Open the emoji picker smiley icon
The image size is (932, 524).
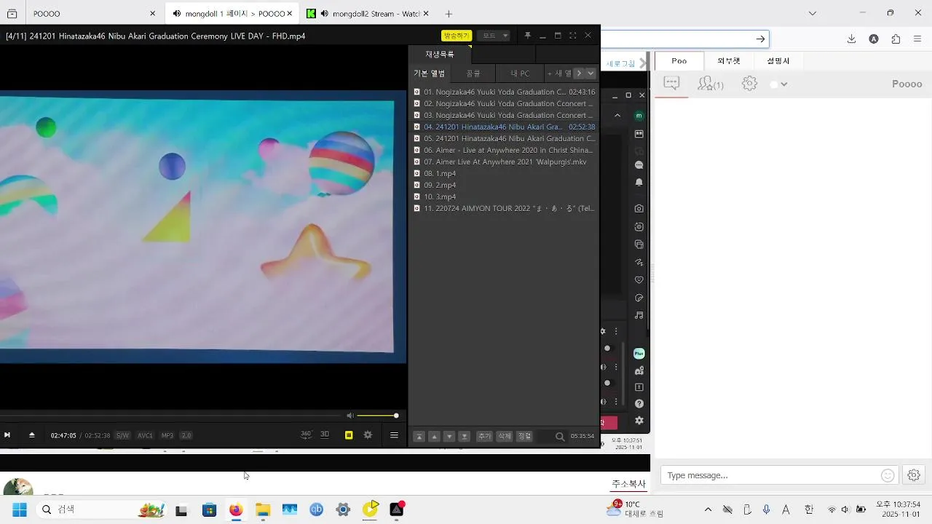click(x=888, y=475)
